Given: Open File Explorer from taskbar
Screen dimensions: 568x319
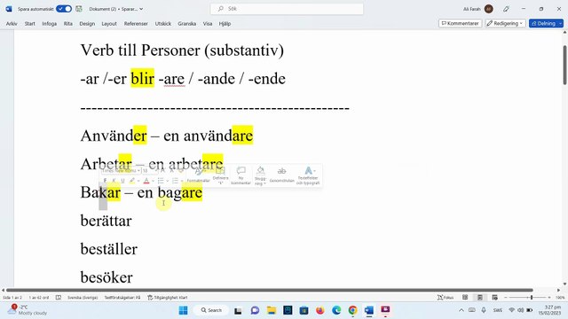Looking at the screenshot, I should point(272,310).
